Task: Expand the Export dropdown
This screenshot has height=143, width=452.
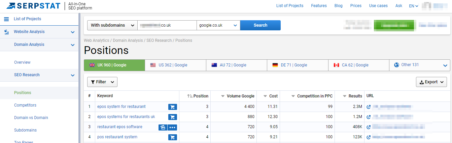Action: (431, 82)
